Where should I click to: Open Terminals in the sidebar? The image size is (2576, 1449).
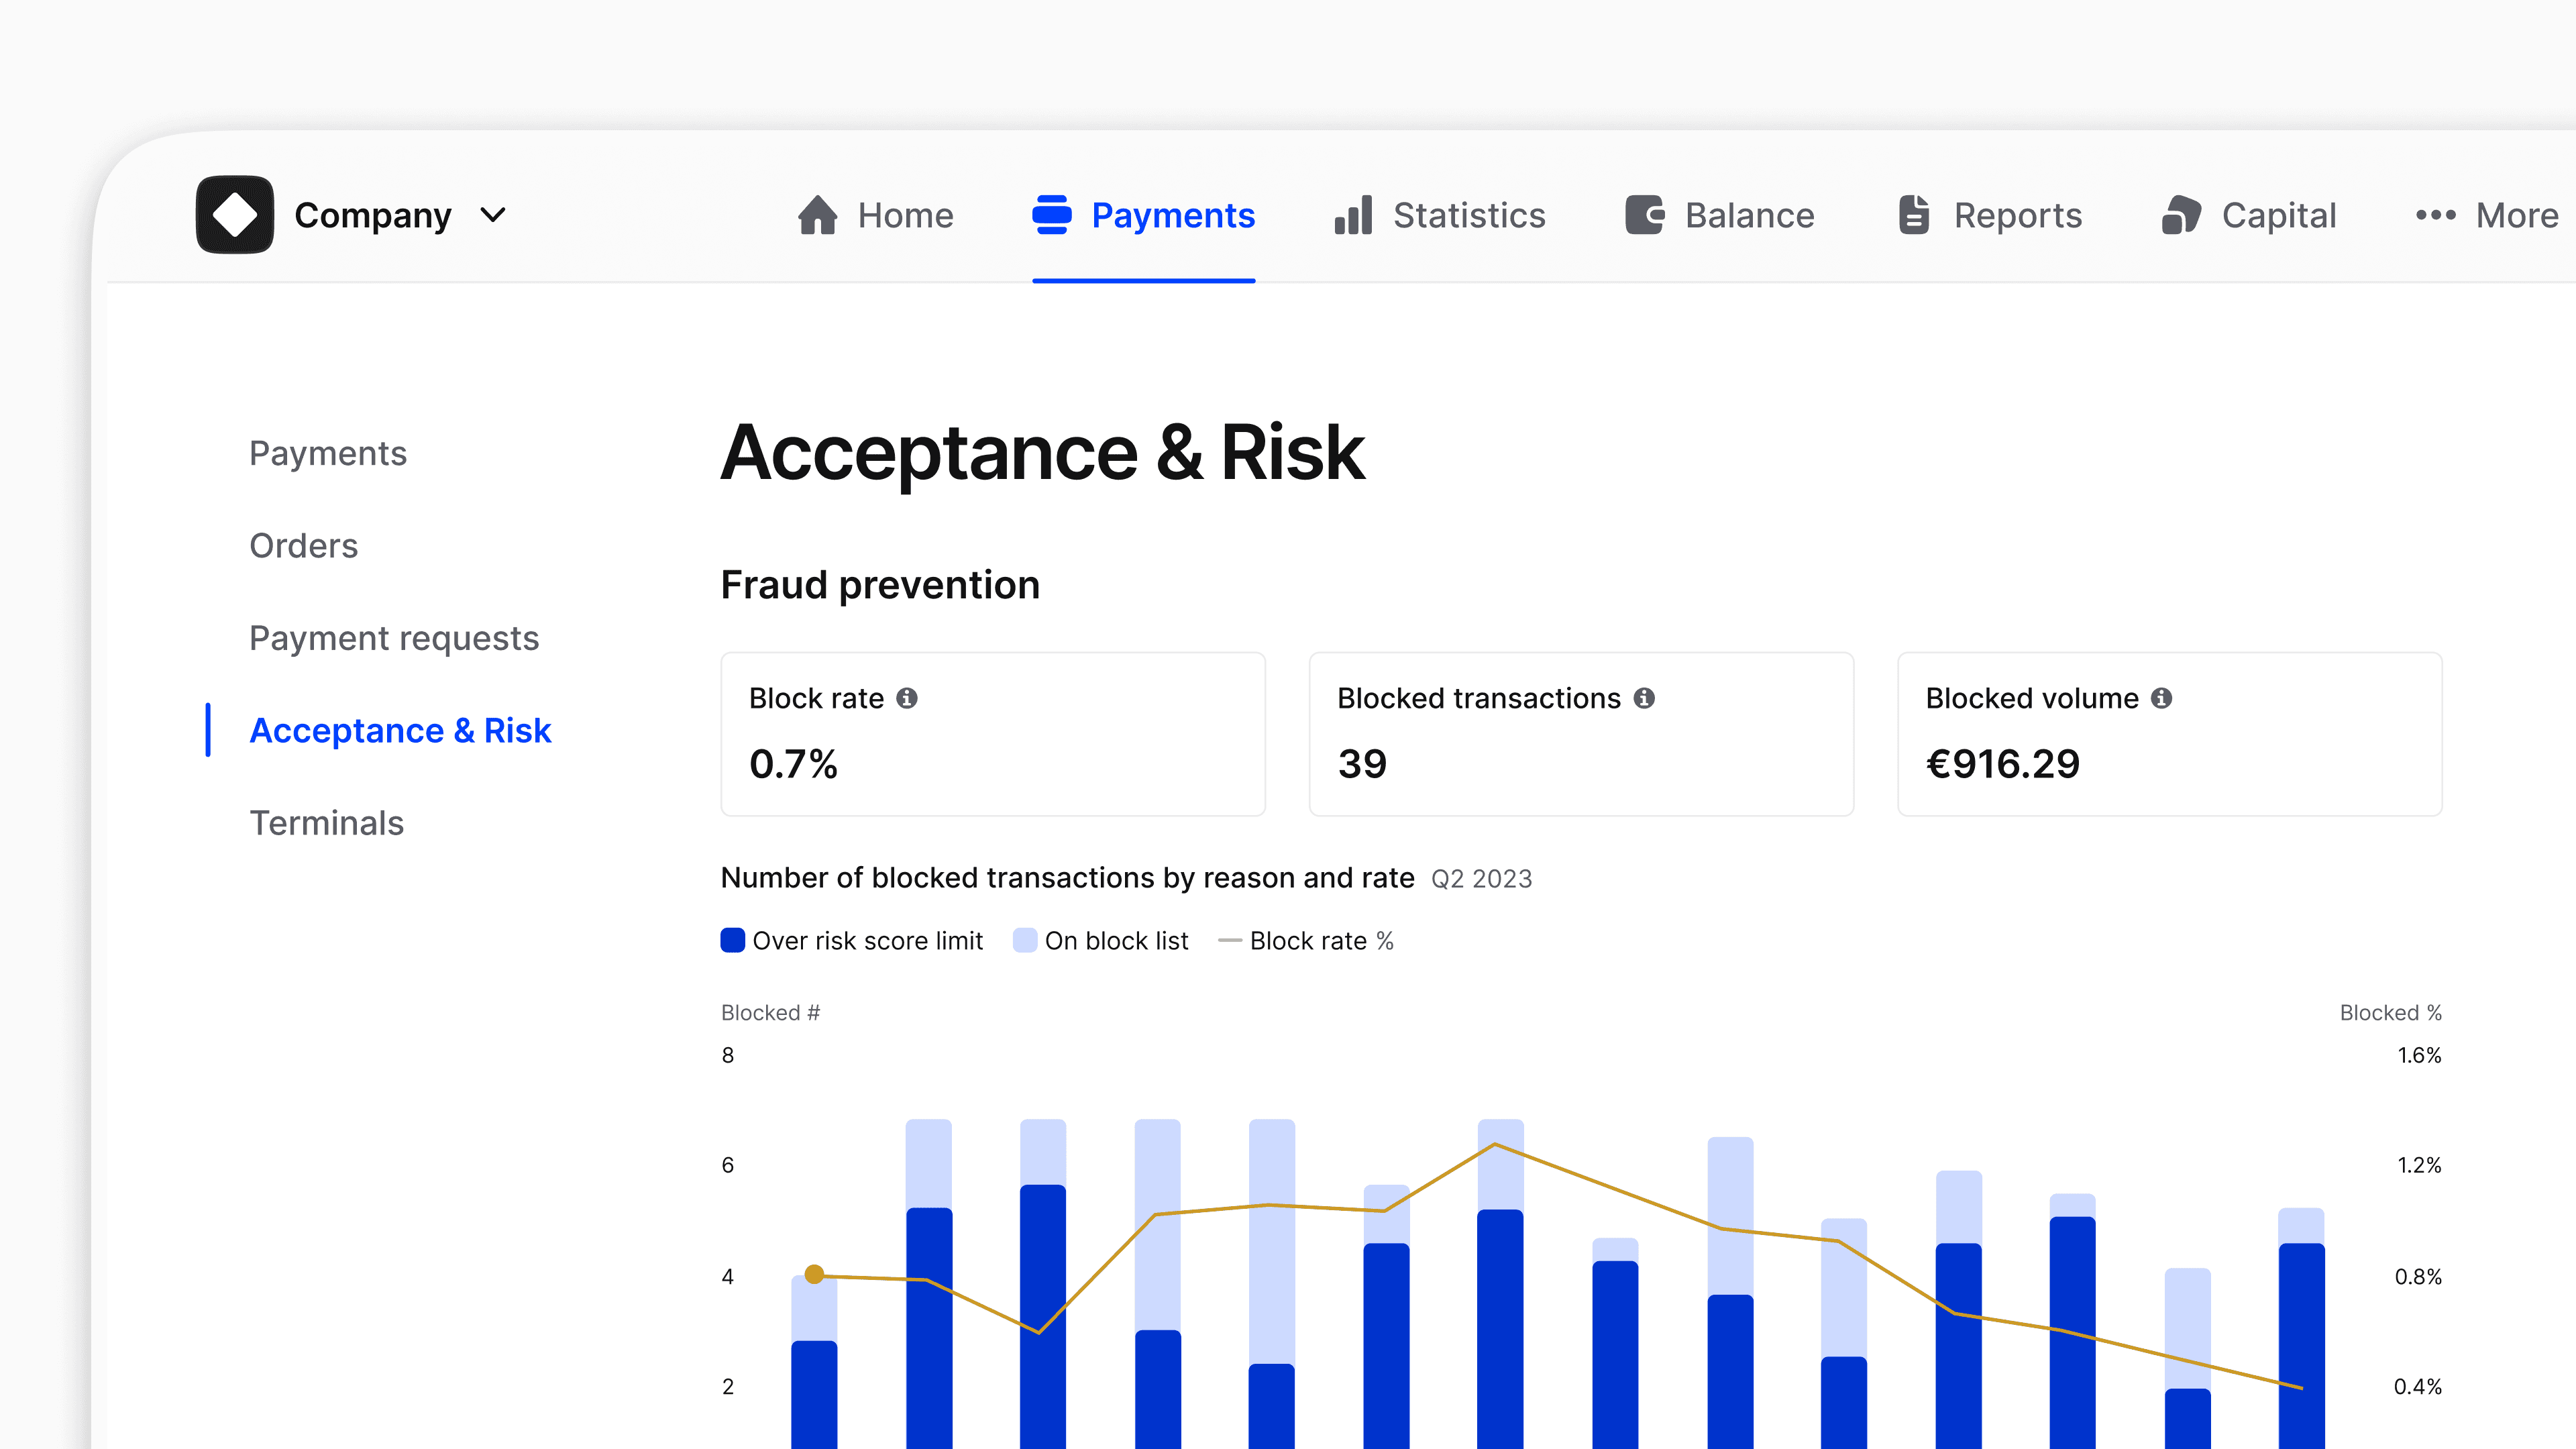326,823
